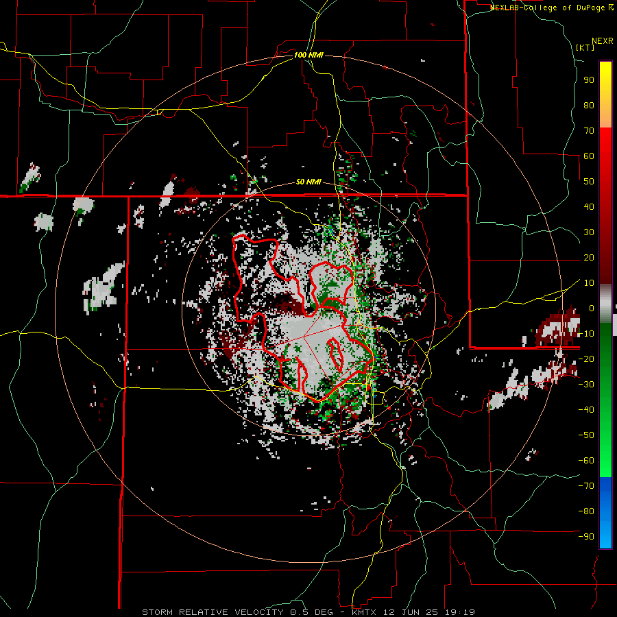Screen dimensions: 617x617
Task: Click the 100 NMI range ring label
Action: click(308, 55)
